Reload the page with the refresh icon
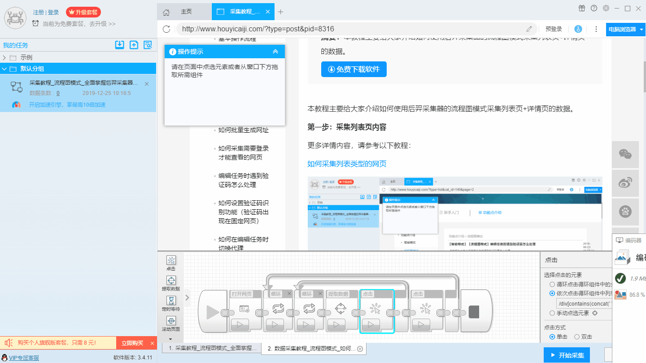This screenshot has height=363, width=646. (x=166, y=29)
